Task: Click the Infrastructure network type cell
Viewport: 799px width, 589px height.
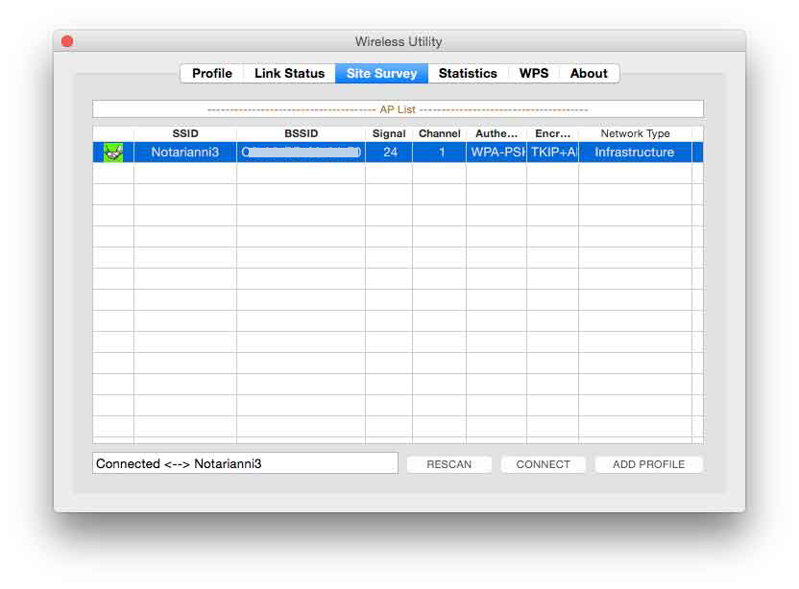Action: 635,153
